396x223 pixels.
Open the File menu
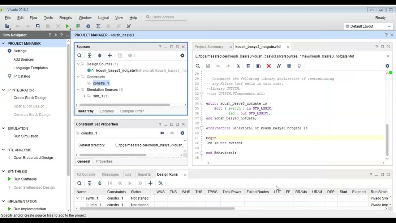coord(8,18)
